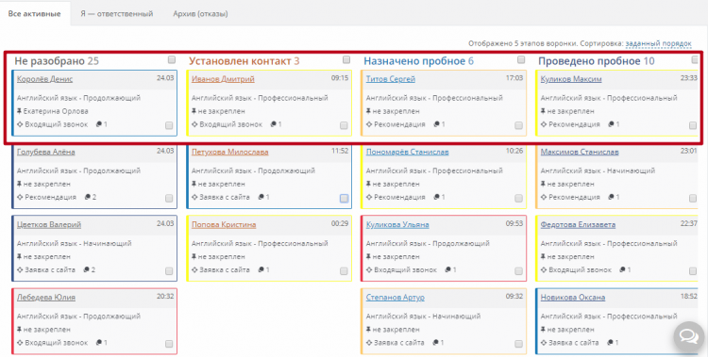Open lead Куликов Максим

click(571, 79)
